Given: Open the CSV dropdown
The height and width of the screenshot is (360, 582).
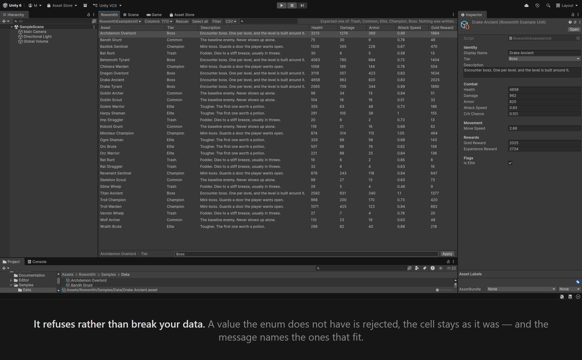Looking at the screenshot, I should tap(231, 21).
